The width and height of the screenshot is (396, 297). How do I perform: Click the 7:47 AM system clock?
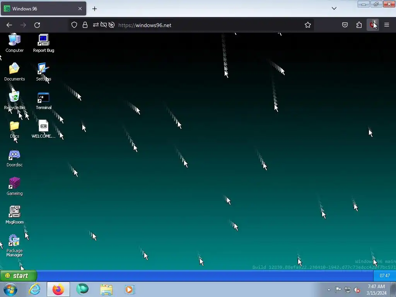pos(376,290)
